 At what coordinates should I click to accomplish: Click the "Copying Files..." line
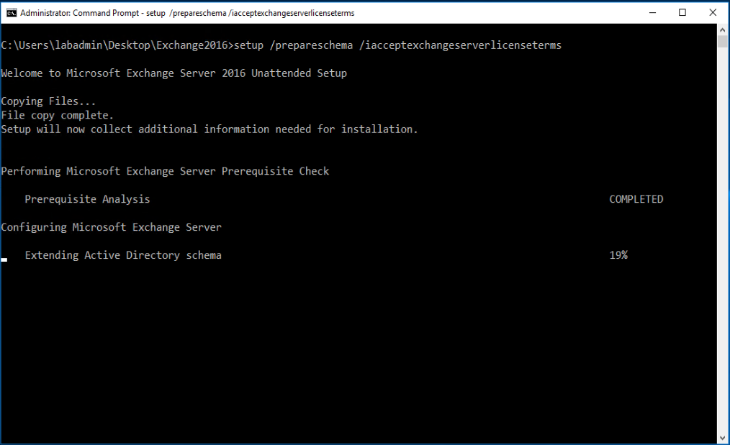(x=48, y=101)
